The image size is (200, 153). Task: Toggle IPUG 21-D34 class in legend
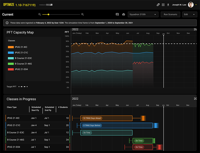point(18,69)
